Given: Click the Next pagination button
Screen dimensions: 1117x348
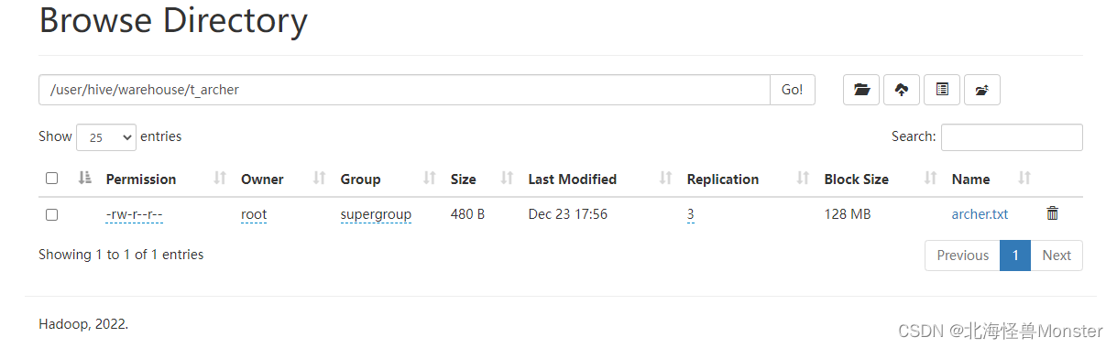Looking at the screenshot, I should (1057, 256).
